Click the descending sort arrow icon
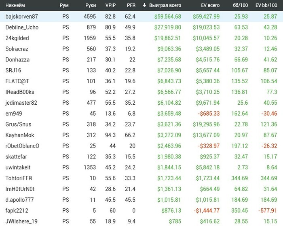 tap(145, 5)
